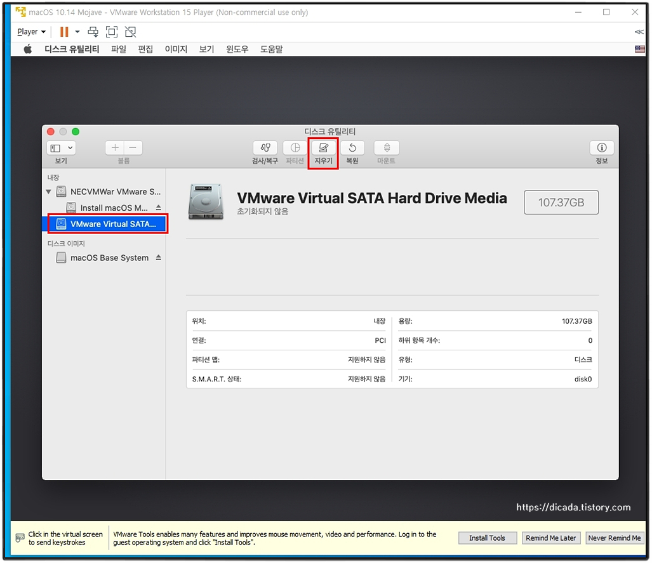Enter VMware full screen mode

tap(112, 32)
